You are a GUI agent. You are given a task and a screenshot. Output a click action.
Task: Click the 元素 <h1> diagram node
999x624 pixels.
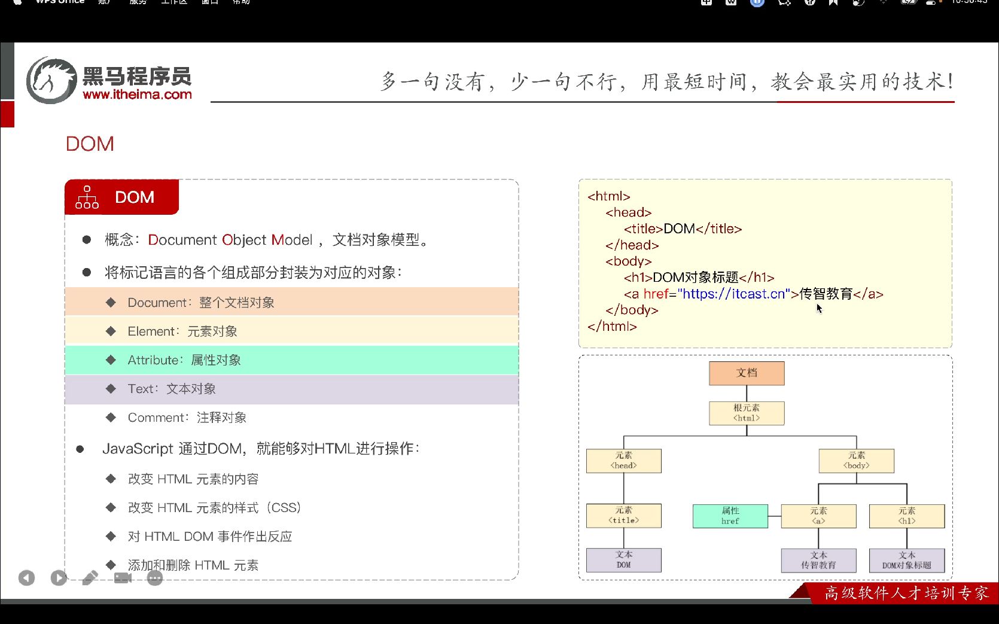point(906,516)
